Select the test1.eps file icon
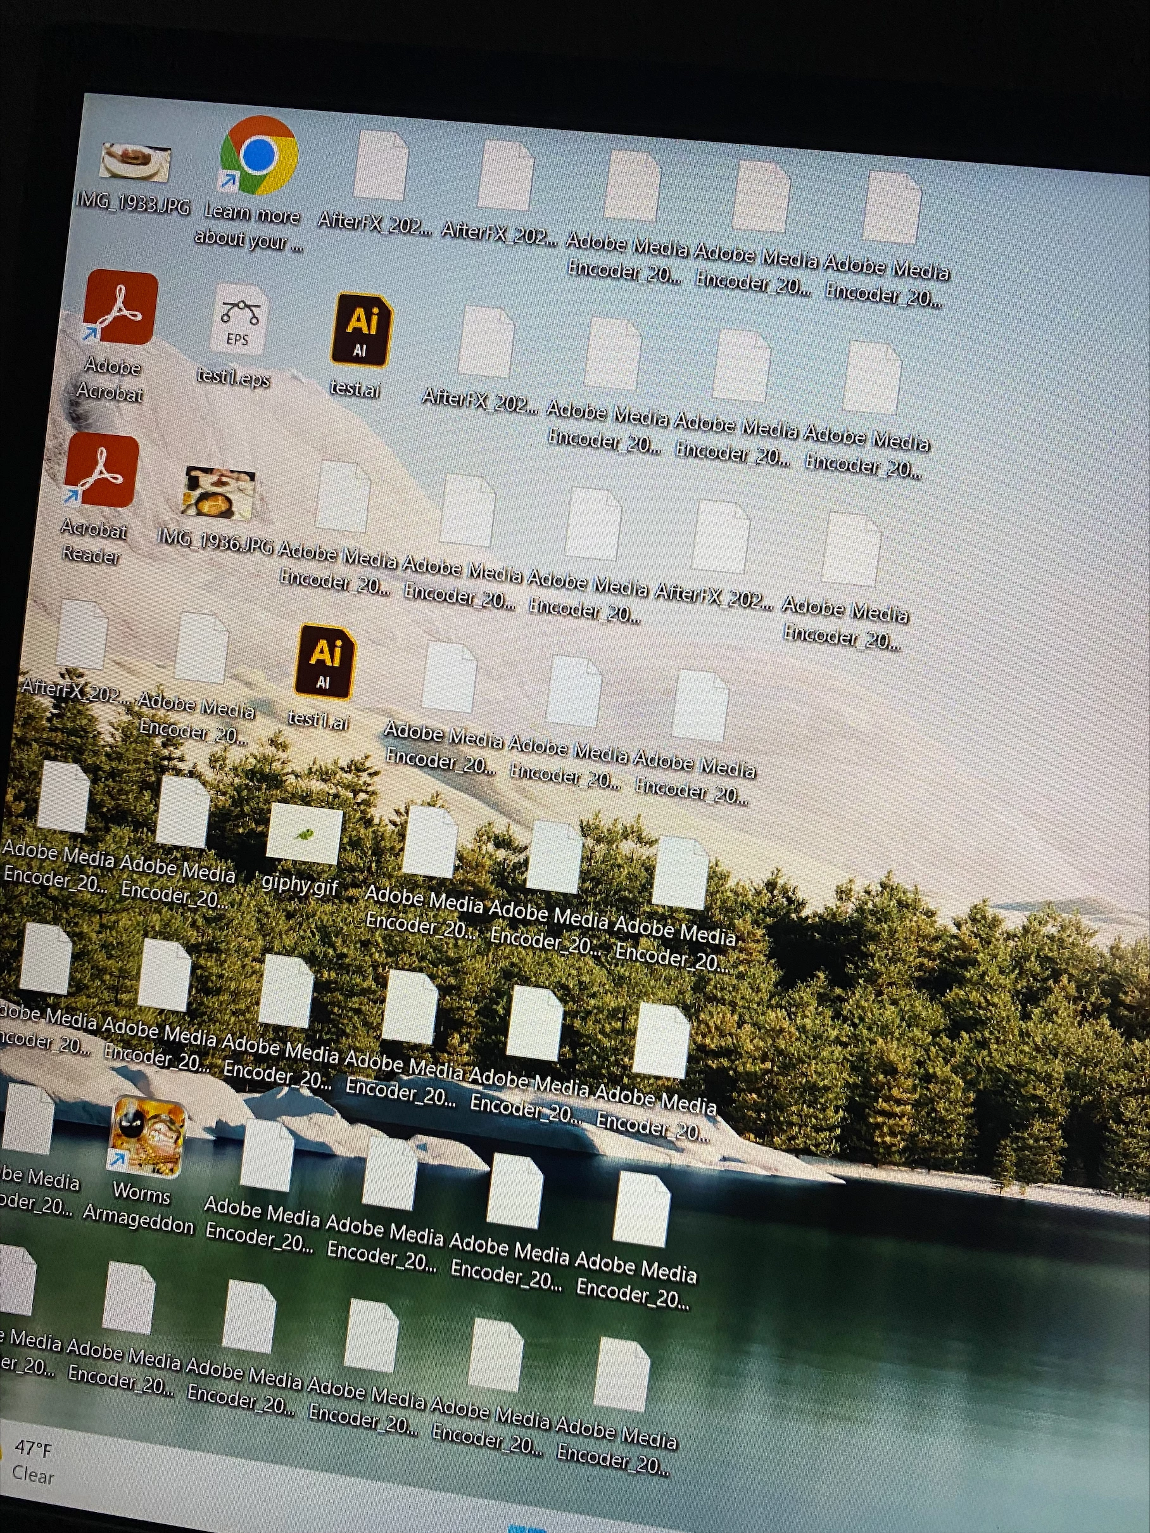The image size is (1150, 1533). pos(239,319)
